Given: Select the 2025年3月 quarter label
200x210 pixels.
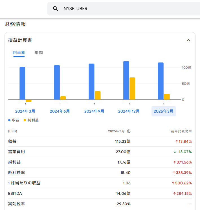Looking at the screenshot, I should click(164, 111).
